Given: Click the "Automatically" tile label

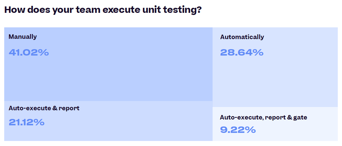Looking at the screenshot, I should 242,37.
